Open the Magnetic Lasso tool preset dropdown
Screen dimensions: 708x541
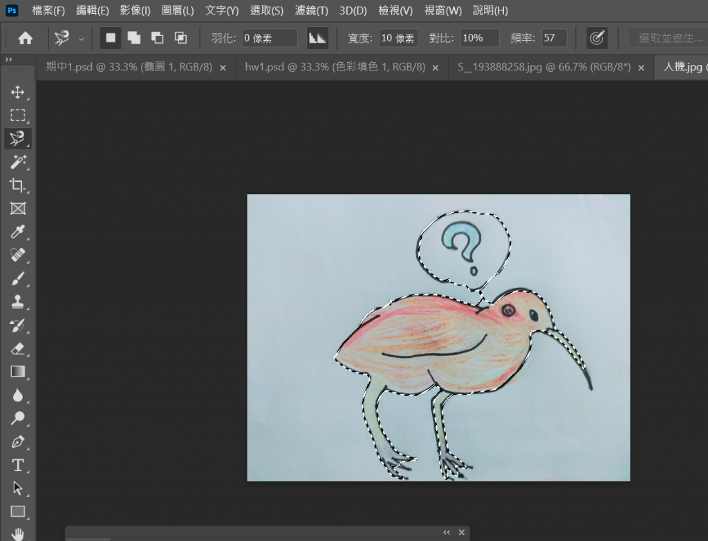82,39
